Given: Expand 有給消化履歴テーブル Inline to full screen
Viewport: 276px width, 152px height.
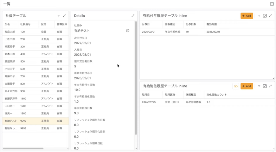Looking at the screenshot, I should [x=270, y=86].
